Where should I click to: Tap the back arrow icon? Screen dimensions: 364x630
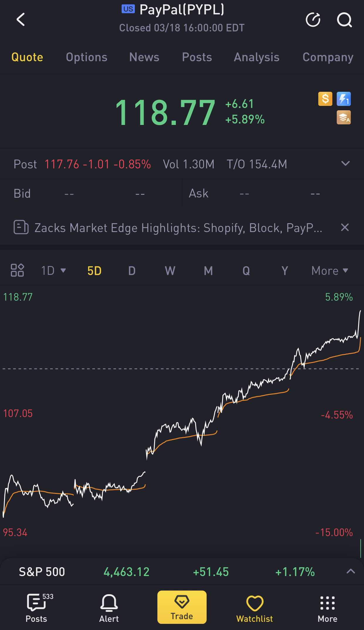coord(21,20)
